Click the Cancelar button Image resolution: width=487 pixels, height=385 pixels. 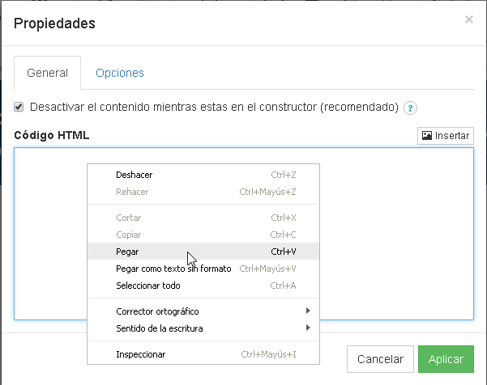pos(380,359)
